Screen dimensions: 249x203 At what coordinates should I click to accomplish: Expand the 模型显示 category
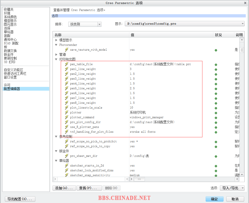56,40
